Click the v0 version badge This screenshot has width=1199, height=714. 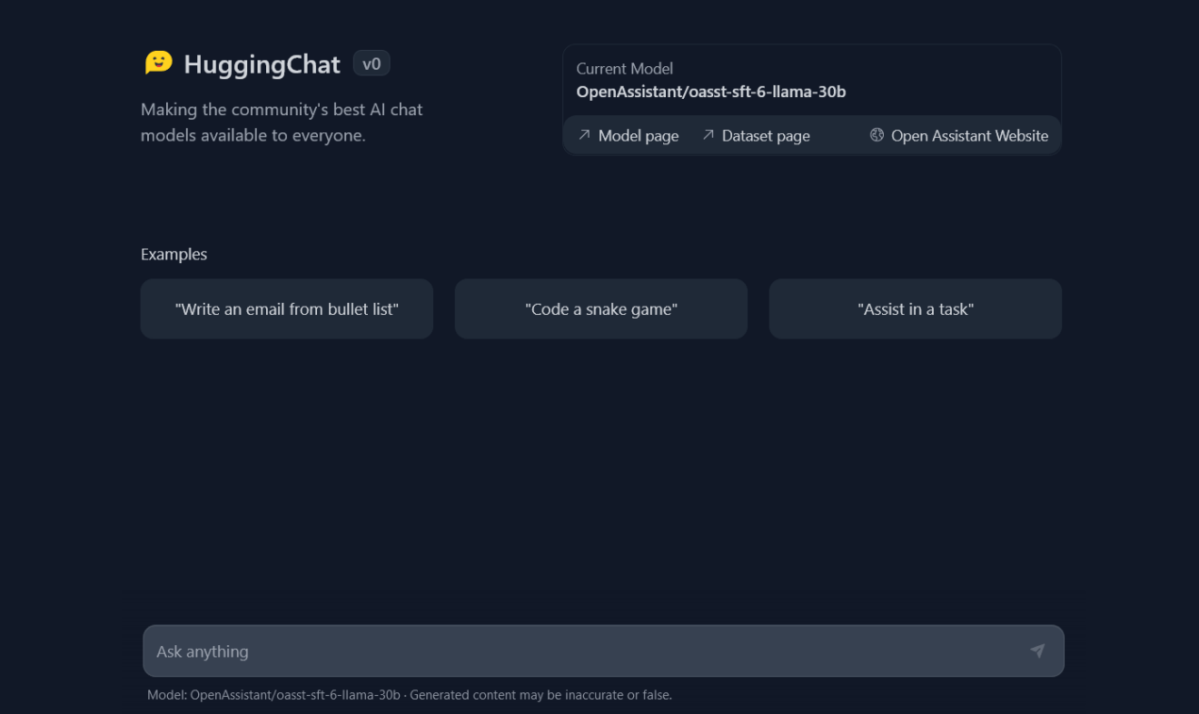[372, 64]
